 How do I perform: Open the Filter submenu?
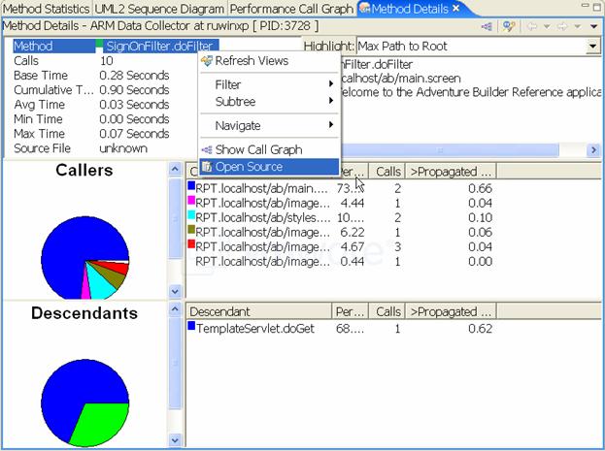pos(269,84)
